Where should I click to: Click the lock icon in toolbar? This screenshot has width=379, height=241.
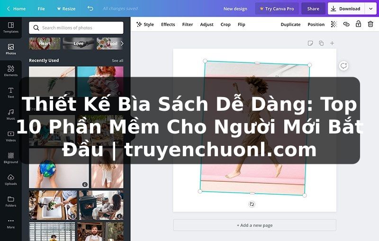358,24
